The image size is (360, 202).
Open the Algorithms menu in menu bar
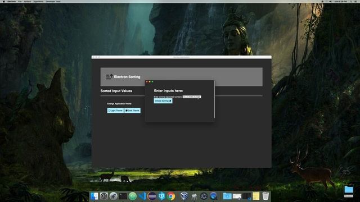click(x=38, y=1)
